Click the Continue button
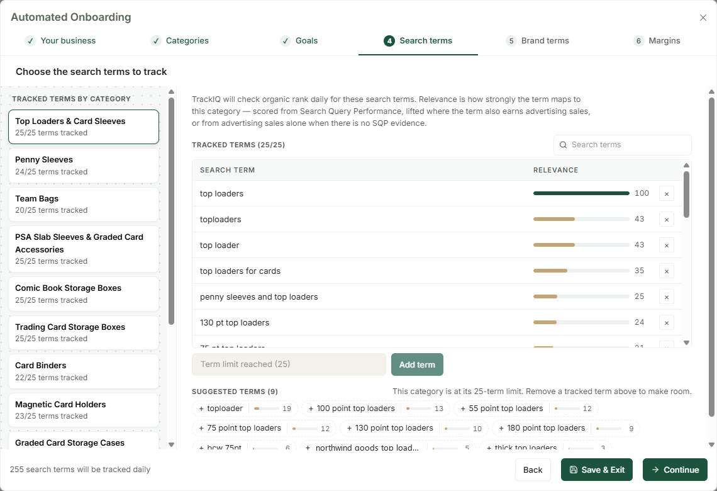This screenshot has height=491, width=717. point(675,470)
